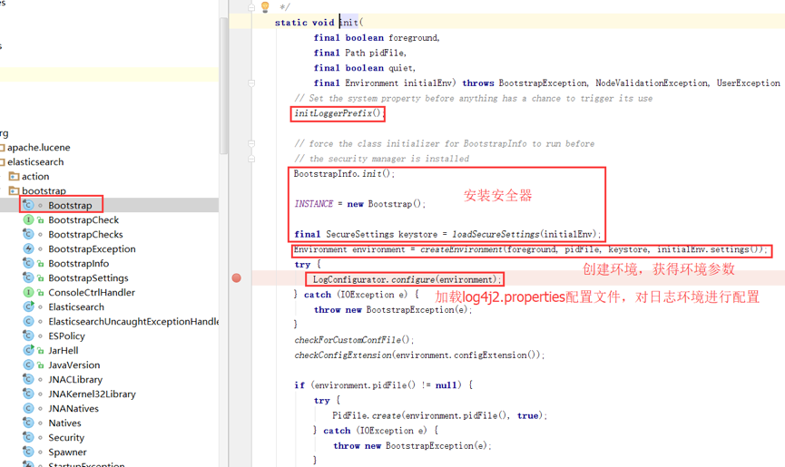785x467 pixels.
Task: Click the class icon beside JNACLibrary
Action: 28,379
